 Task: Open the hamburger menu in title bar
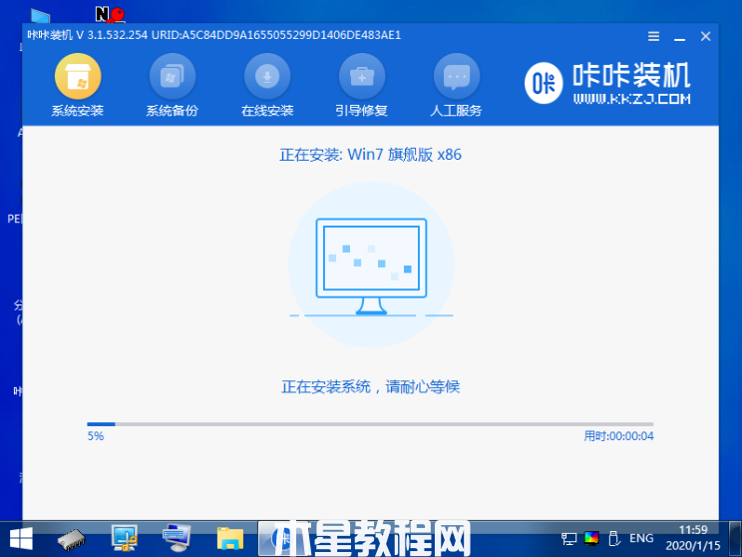tap(653, 36)
